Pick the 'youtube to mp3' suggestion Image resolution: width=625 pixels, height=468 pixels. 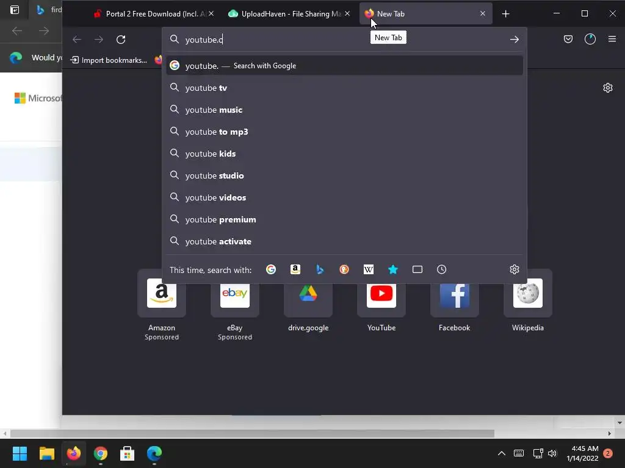344,132
